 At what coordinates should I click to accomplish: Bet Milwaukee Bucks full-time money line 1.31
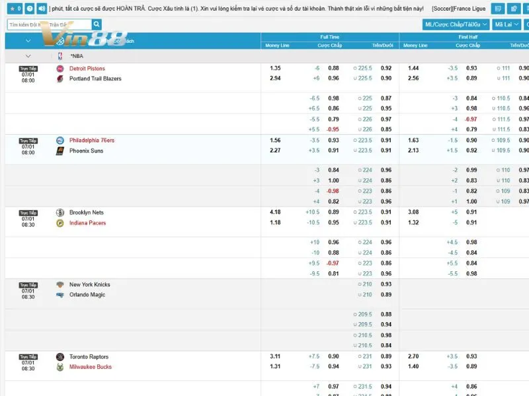pos(275,366)
